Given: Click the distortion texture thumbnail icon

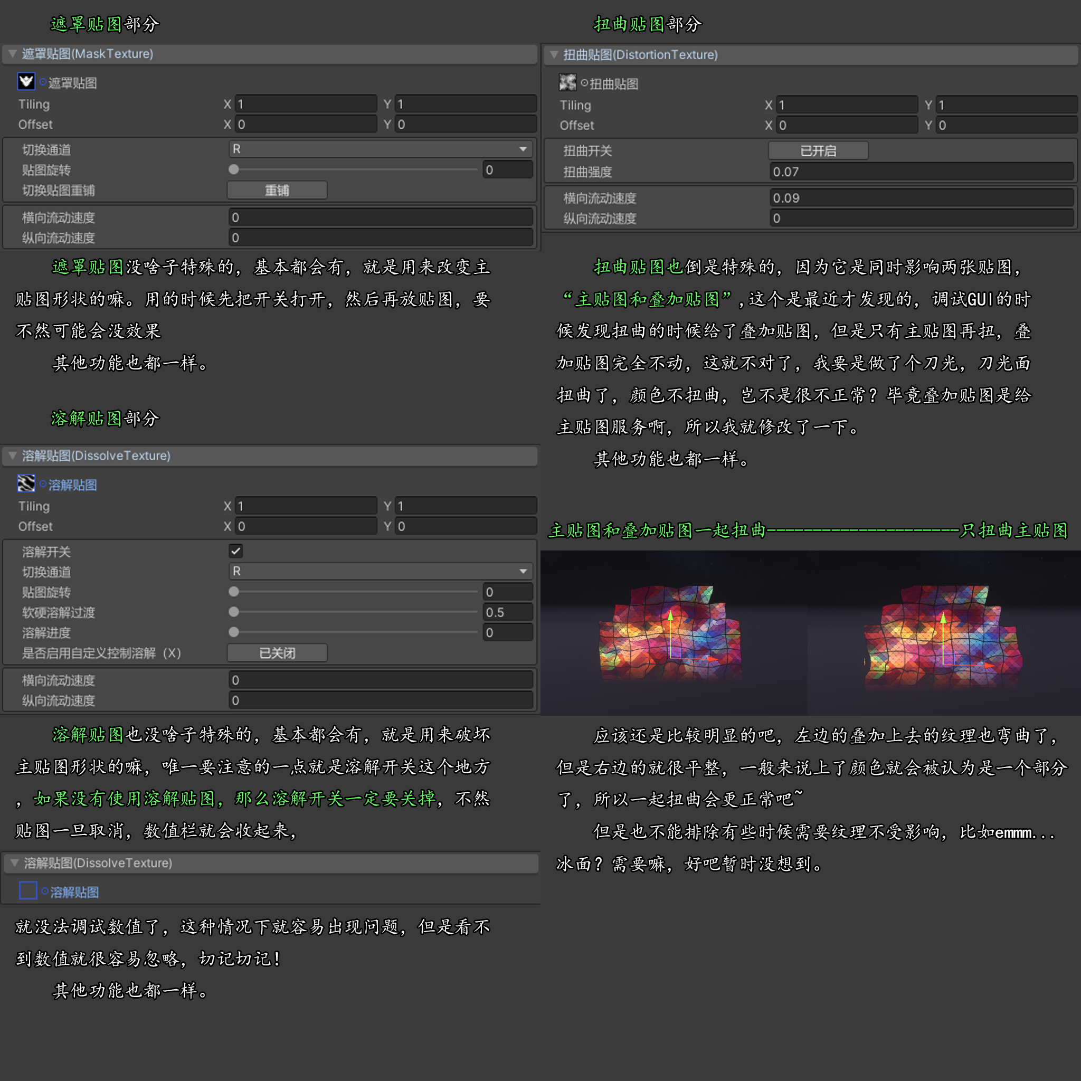Looking at the screenshot, I should pos(567,82).
